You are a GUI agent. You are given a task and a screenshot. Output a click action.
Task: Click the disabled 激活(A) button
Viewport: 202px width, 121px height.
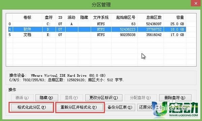coord(23,98)
